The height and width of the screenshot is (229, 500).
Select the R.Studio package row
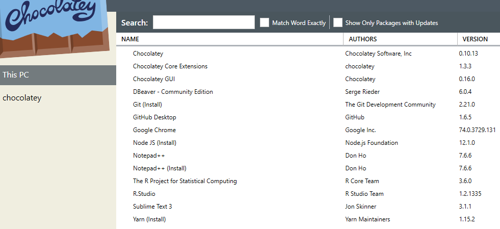[x=308, y=194]
